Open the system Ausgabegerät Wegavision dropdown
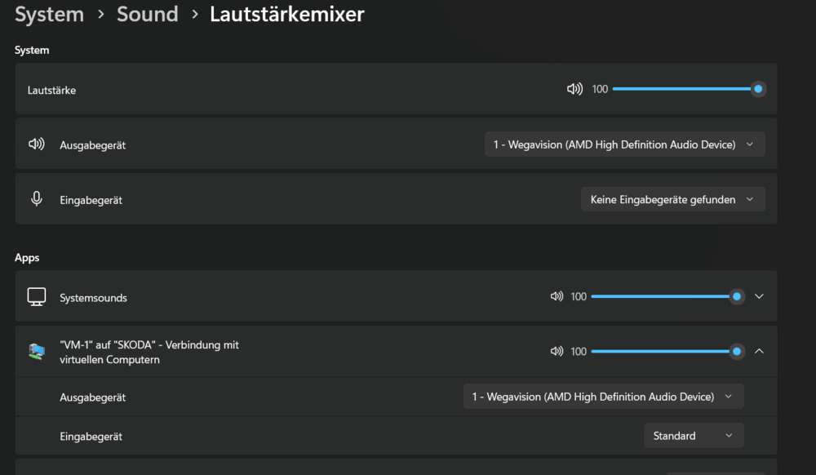 click(624, 144)
